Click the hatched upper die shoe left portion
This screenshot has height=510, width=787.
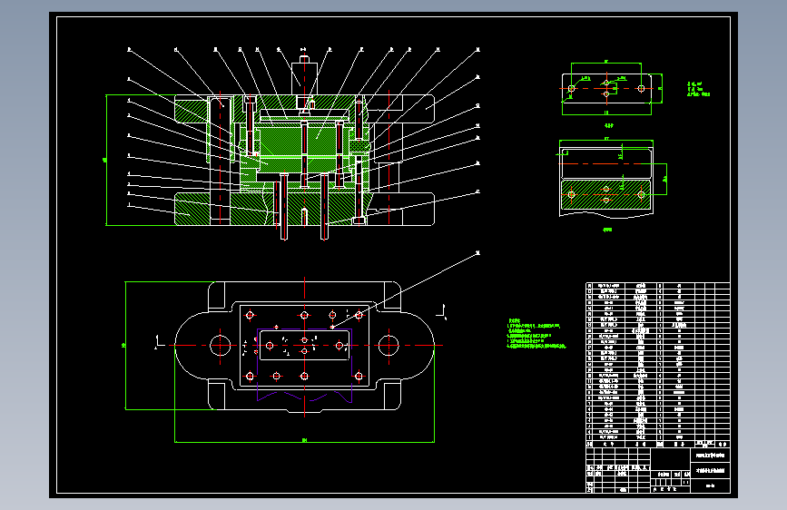coord(192,110)
